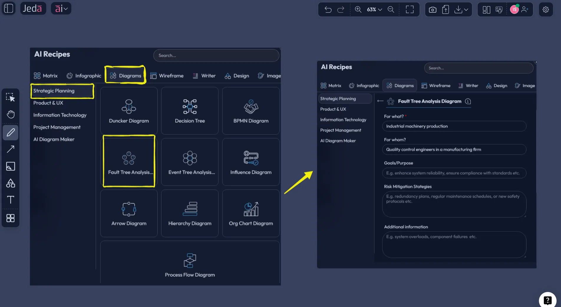
Task: Take a screenshot with camera icon
Action: pyautogui.click(x=433, y=10)
